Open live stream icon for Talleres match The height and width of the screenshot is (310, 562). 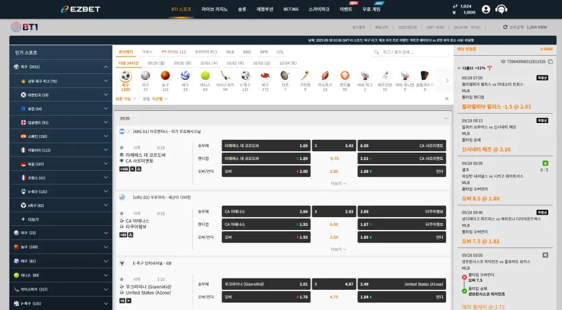pos(133,169)
